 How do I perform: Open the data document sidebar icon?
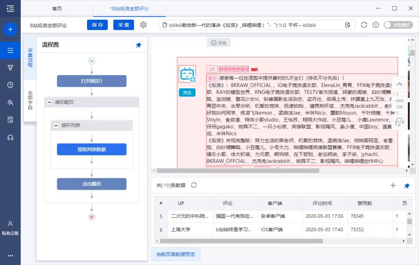[x=10, y=120]
